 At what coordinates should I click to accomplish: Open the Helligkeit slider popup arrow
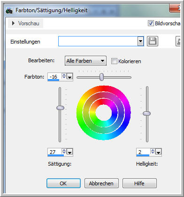159,152
